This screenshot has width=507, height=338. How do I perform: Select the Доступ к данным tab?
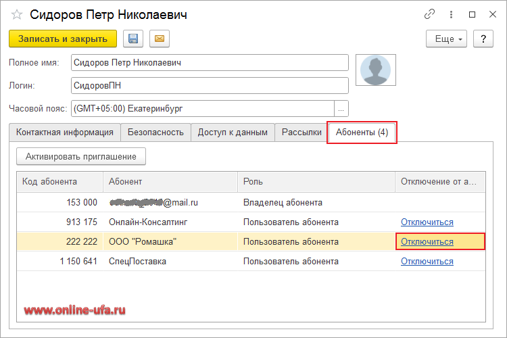[233, 132]
